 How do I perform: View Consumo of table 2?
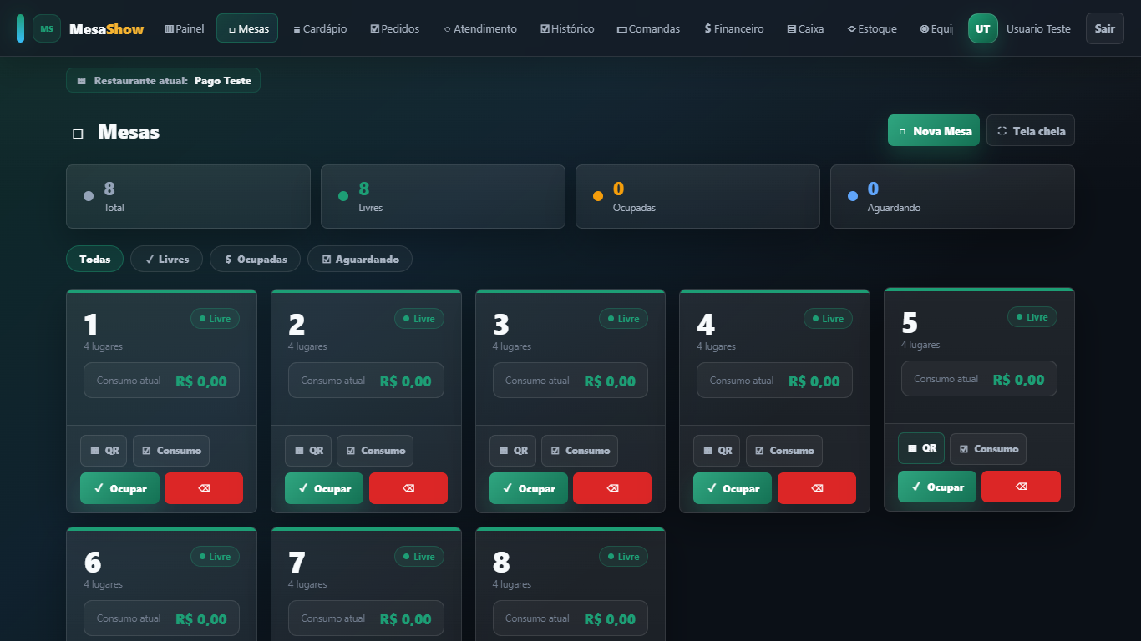click(375, 451)
